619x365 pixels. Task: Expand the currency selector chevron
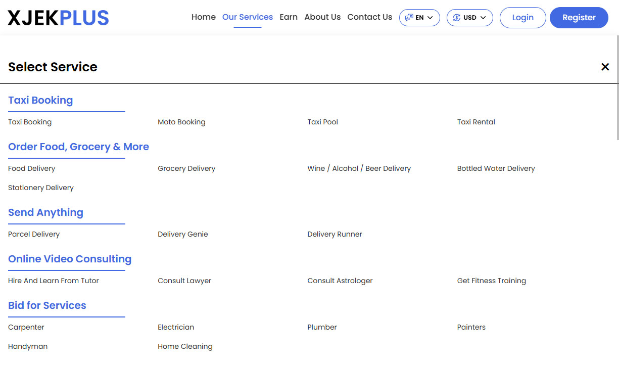[x=483, y=17]
